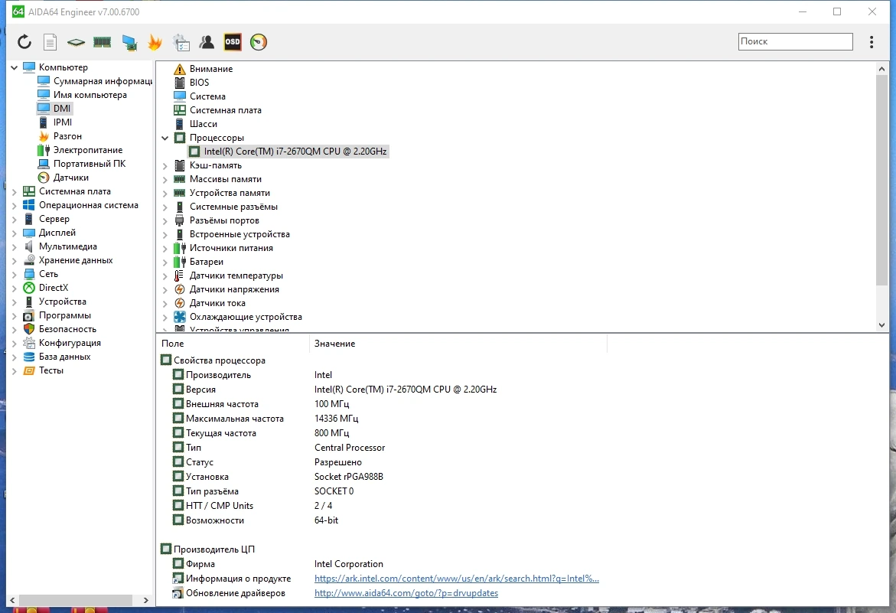The width and height of the screenshot is (896, 613).
Task: Click the Поле column header
Action: point(232,344)
